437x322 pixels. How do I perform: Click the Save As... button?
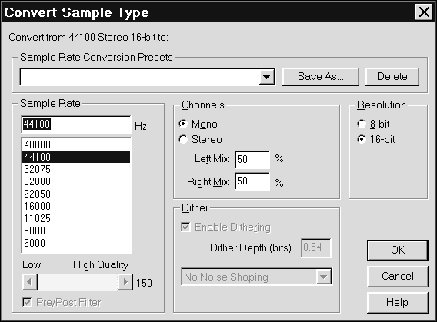tap(321, 77)
